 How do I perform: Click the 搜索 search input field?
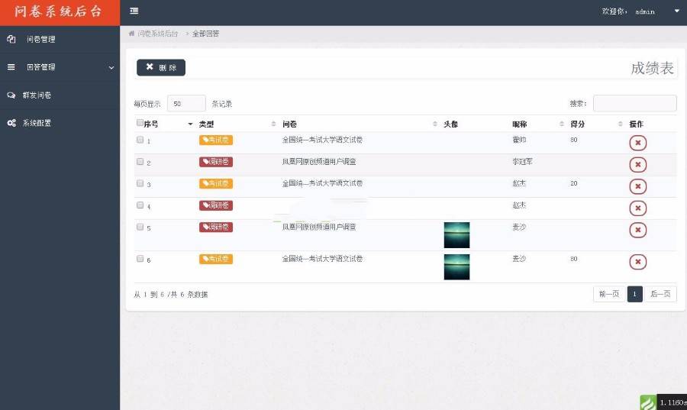[634, 103]
